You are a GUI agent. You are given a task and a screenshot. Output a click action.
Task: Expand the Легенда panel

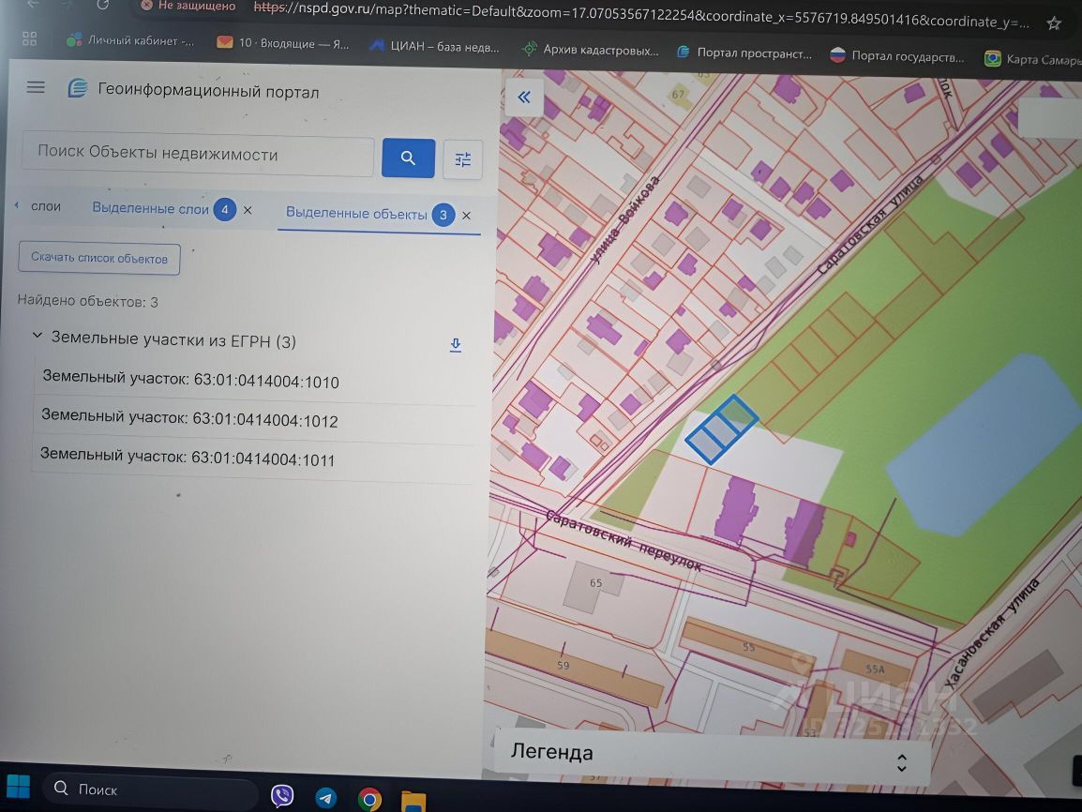[901, 763]
